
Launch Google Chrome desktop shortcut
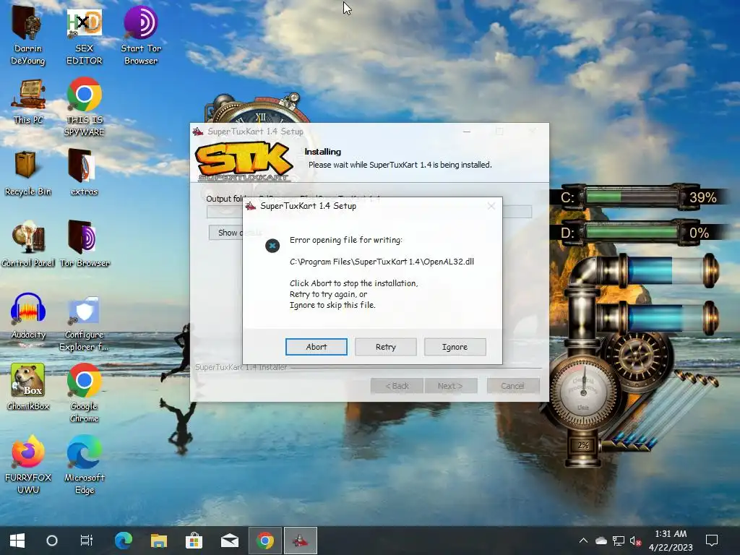click(x=84, y=393)
